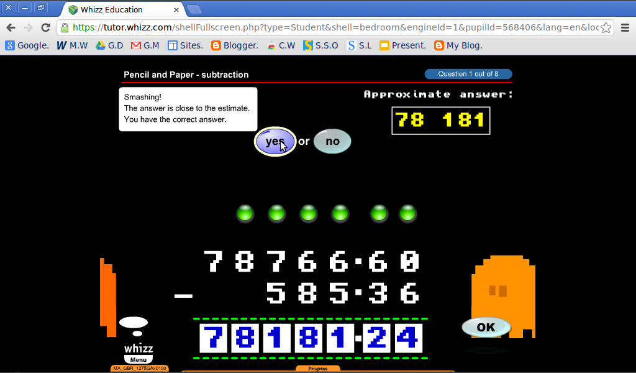This screenshot has width=636, height=373.
Task: Click the 'Pencil and Paper - subtraction' title
Action: [x=186, y=75]
